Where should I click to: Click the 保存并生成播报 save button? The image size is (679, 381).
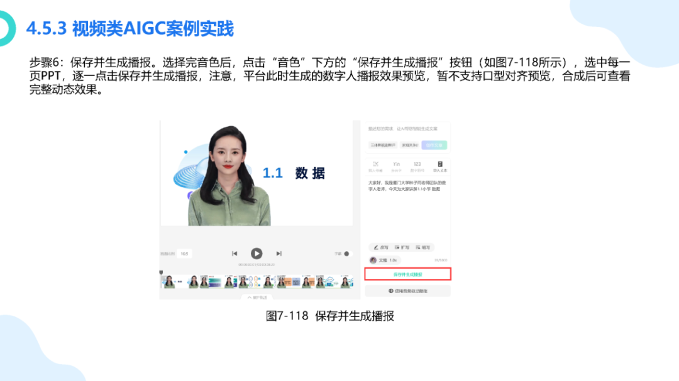[407, 274]
